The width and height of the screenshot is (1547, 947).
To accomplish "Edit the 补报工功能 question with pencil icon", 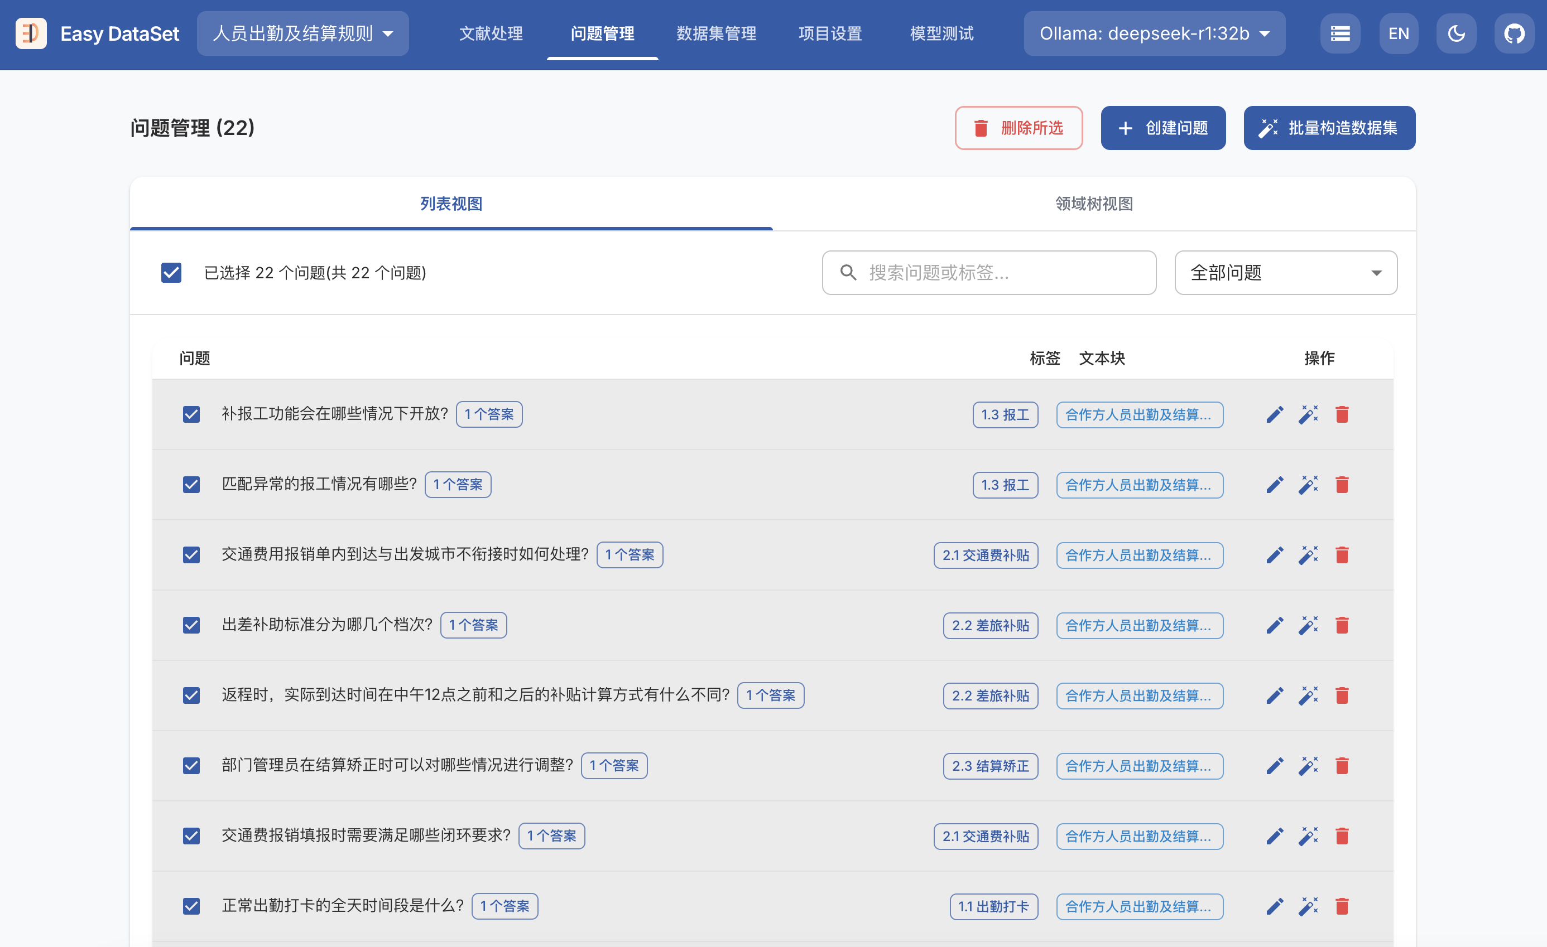I will pyautogui.click(x=1275, y=414).
